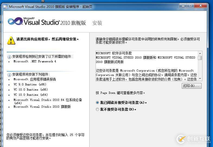
Task: Click "请退出所有应用程序" warning message
Action: pyautogui.click(x=48, y=39)
